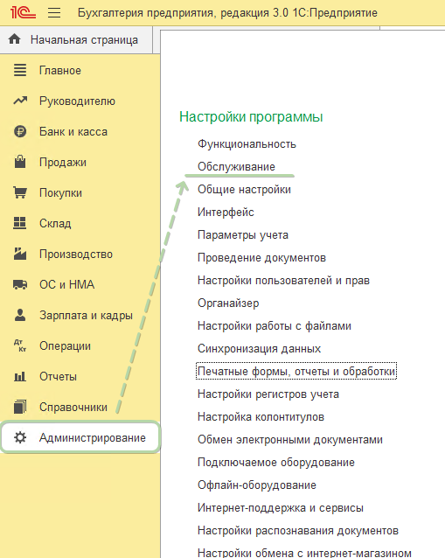Open the Отчеты section
Image resolution: width=445 pixels, height=558 pixels.
[x=58, y=376]
